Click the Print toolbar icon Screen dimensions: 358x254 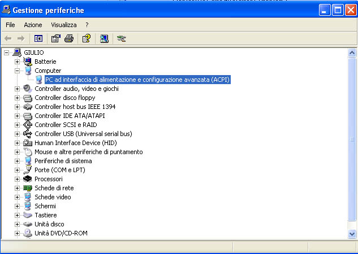tap(69, 38)
